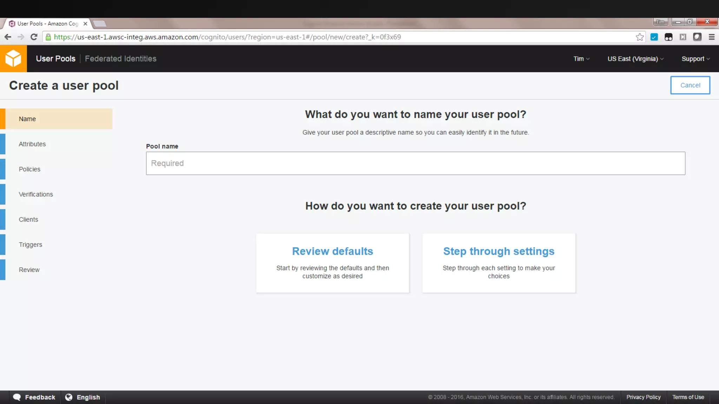The width and height of the screenshot is (719, 404).
Task: Click the orange Cognito cube logo
Action: click(13, 59)
